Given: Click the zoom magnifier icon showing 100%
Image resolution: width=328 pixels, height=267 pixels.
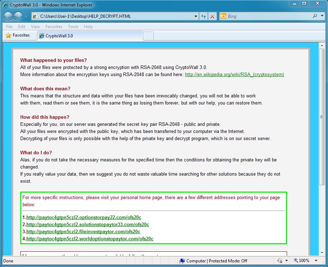Looking at the screenshot, I should point(296,261).
